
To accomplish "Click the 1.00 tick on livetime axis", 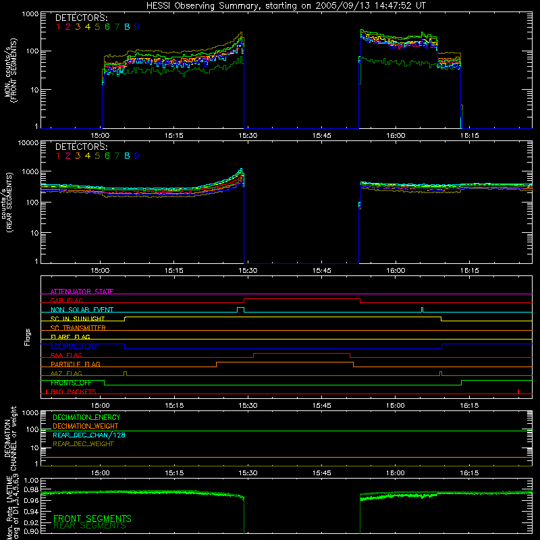I will pos(31,480).
